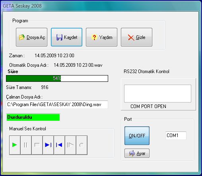Click the Ding.wav file path field
The image size is (202, 176).
coord(57,104)
